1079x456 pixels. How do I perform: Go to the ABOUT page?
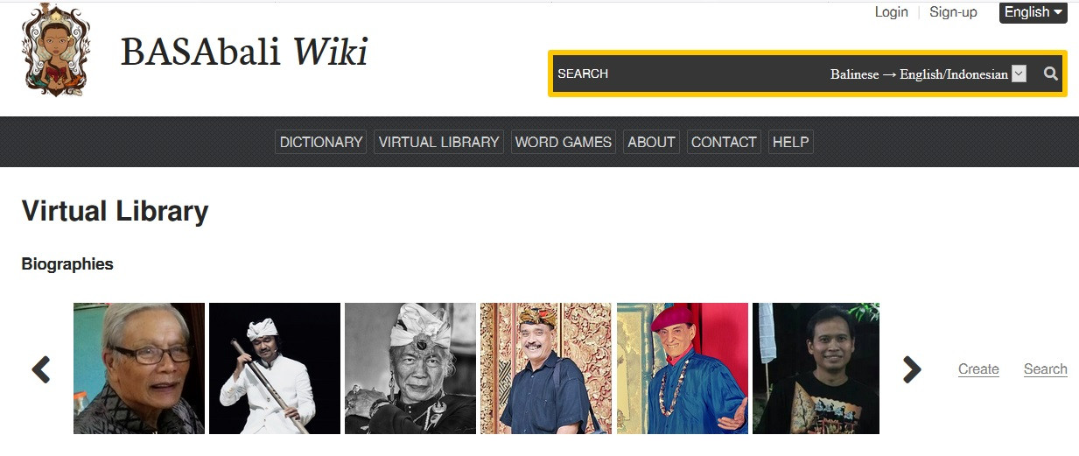click(x=651, y=142)
